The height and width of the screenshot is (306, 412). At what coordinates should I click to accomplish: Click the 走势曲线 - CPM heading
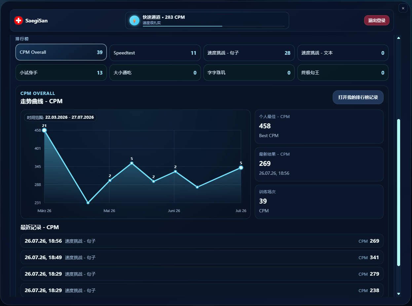[41, 101]
